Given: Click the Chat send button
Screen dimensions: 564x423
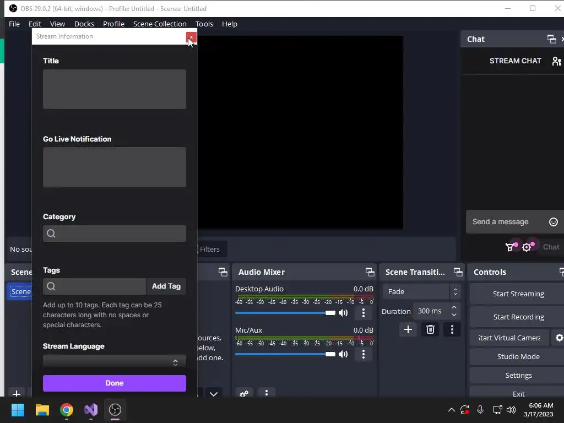Looking at the screenshot, I should [551, 247].
